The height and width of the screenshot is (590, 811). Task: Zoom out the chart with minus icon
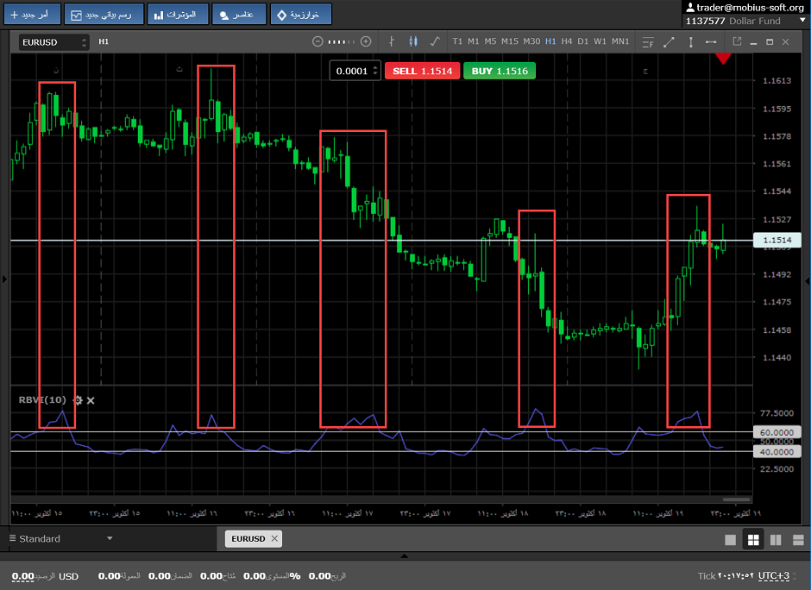pos(317,41)
